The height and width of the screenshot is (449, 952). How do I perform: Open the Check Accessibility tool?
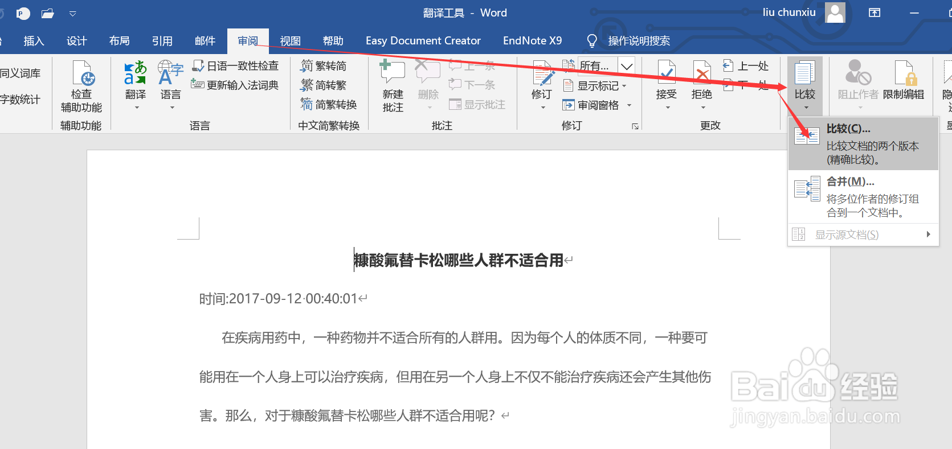tap(81, 86)
